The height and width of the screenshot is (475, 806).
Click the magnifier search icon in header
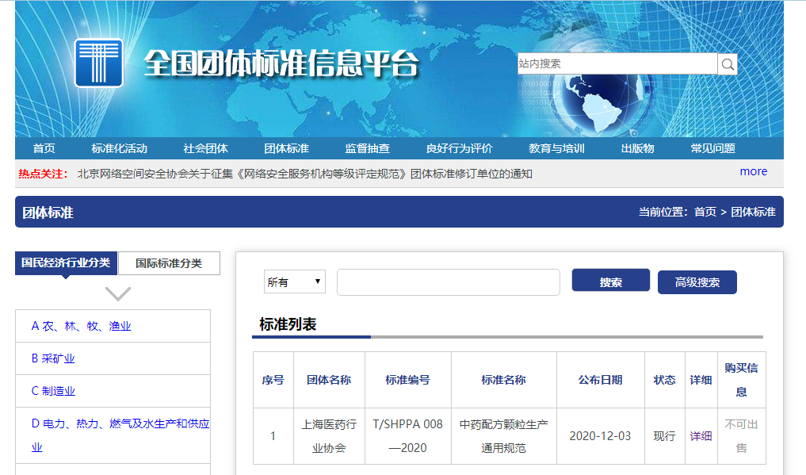[x=728, y=64]
